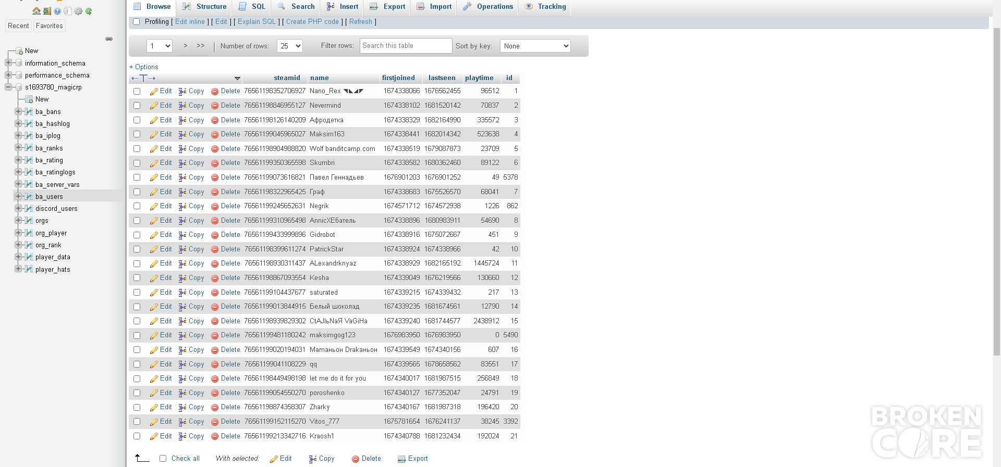Expand performance_schema database node
1001x467 pixels.
pyautogui.click(x=8, y=75)
